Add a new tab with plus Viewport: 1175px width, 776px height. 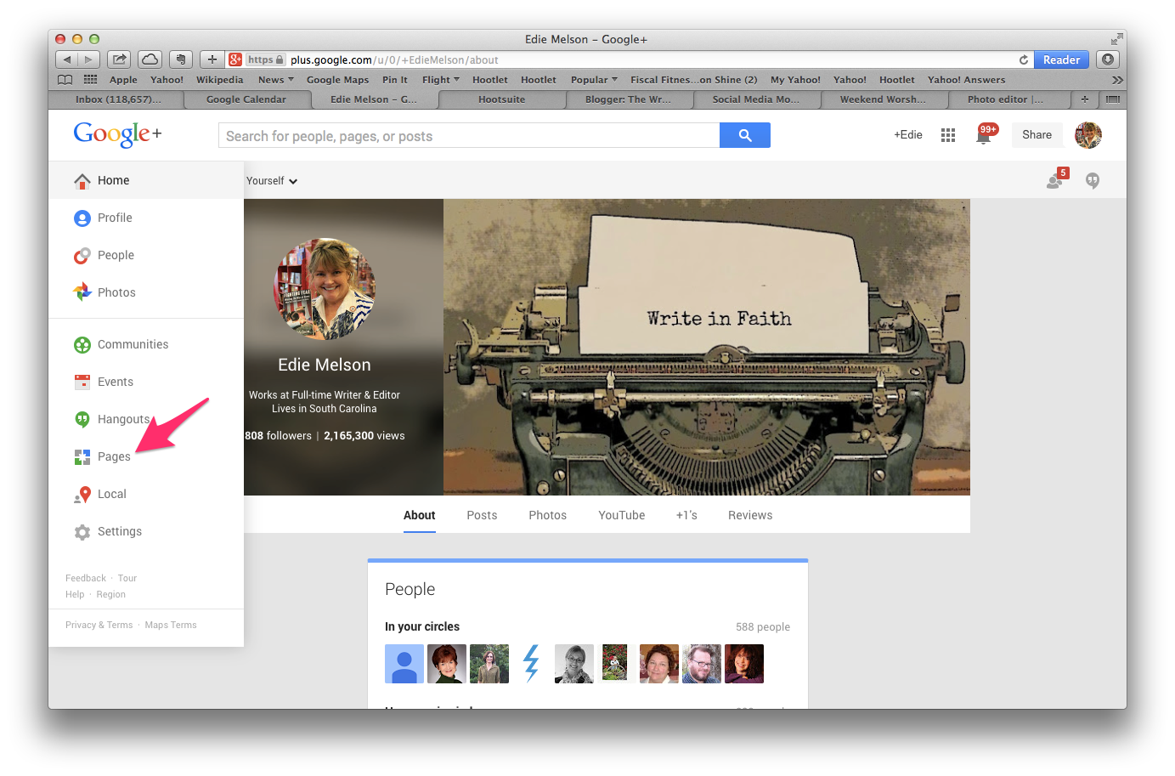click(1085, 99)
